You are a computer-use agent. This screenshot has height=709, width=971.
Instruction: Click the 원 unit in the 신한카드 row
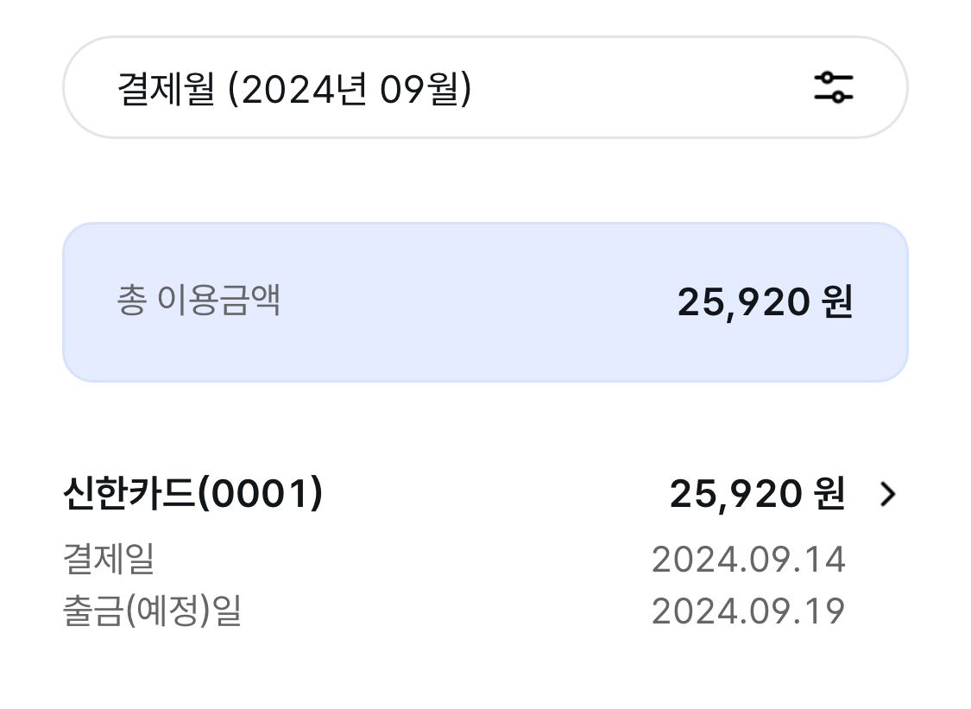(829, 494)
